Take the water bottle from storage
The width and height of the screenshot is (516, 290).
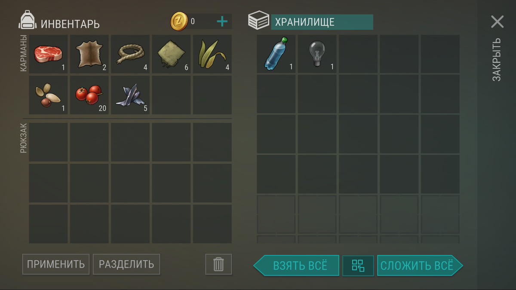coord(276,54)
